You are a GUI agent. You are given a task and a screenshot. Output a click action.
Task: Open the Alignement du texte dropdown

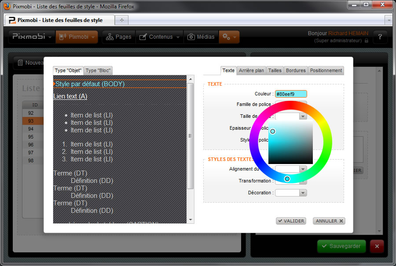coord(303,169)
